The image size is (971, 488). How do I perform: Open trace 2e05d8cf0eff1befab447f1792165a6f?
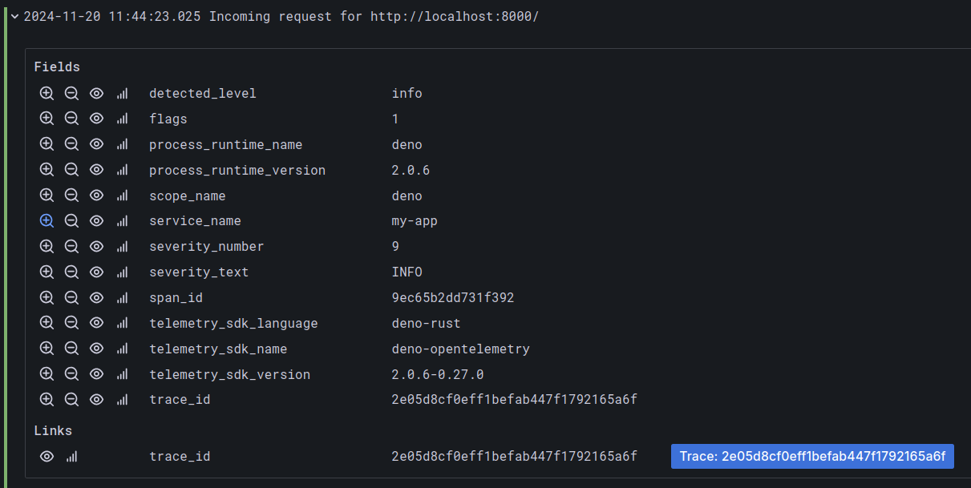(811, 456)
